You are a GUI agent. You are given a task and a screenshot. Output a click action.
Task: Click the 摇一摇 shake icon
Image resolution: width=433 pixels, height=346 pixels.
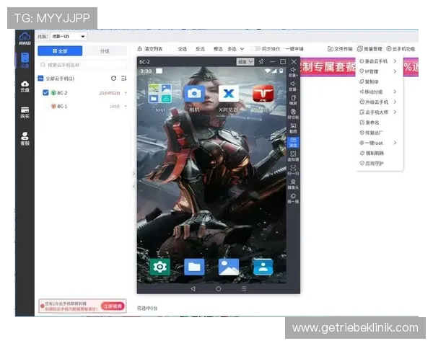(x=293, y=198)
